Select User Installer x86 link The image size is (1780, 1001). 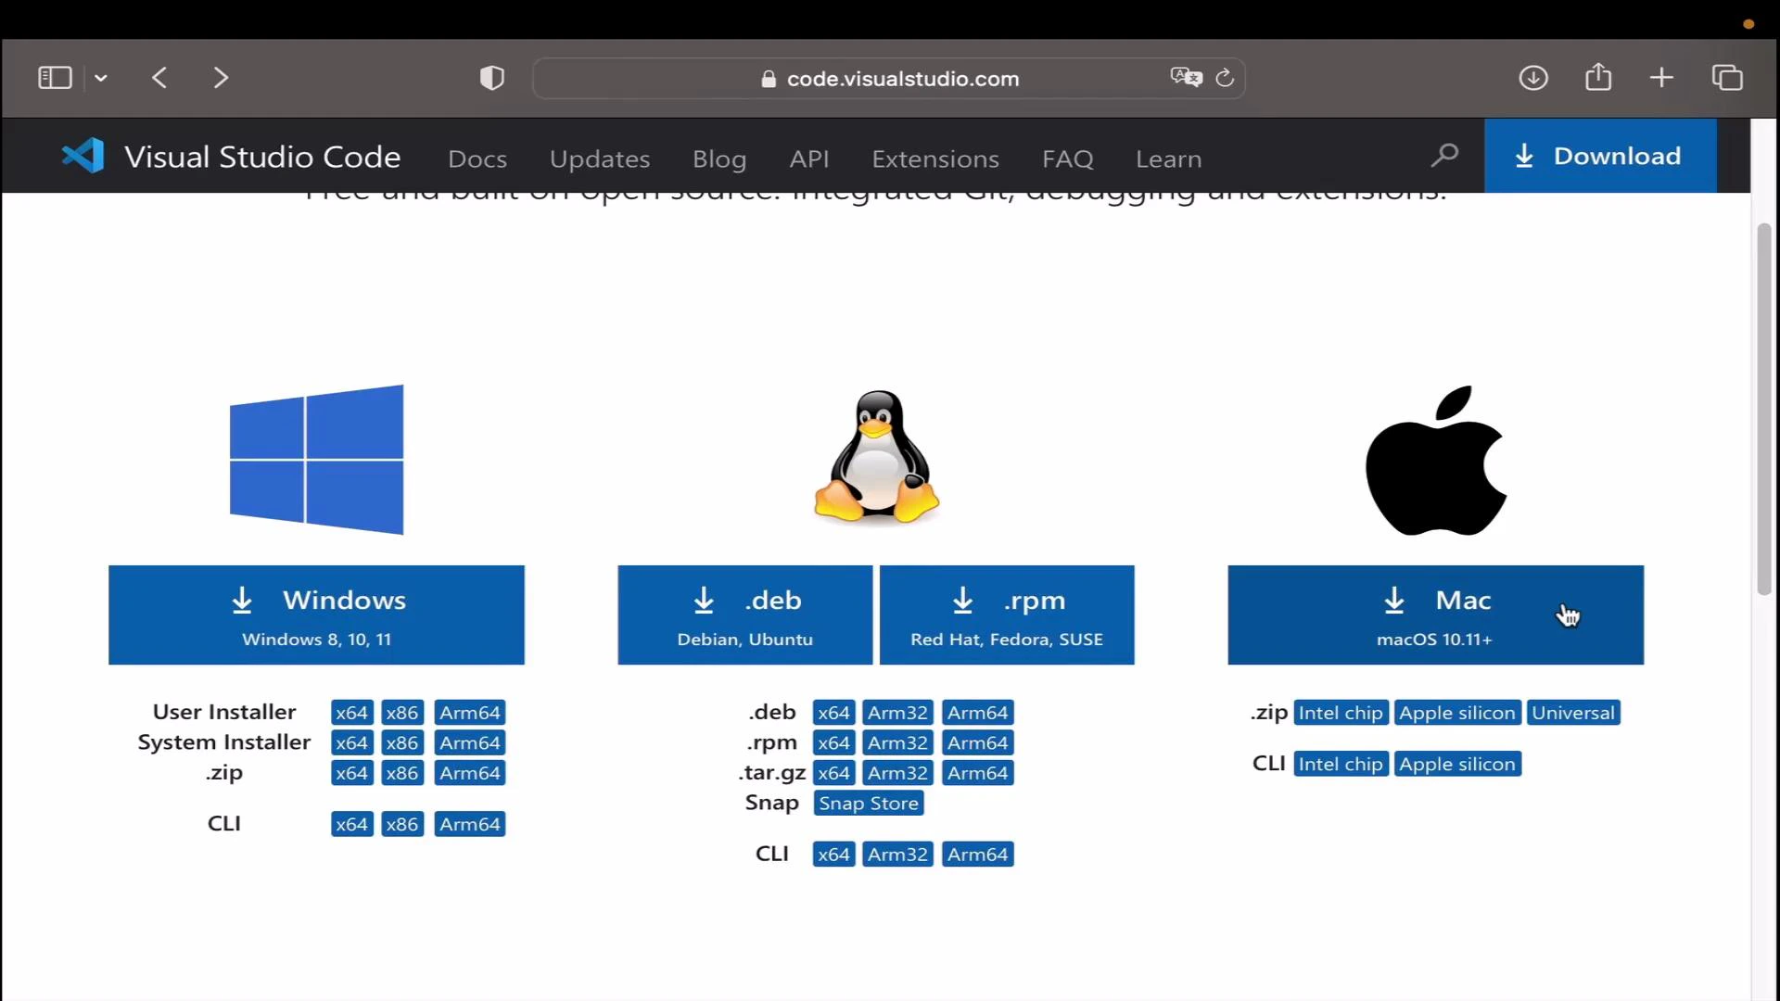click(x=402, y=713)
